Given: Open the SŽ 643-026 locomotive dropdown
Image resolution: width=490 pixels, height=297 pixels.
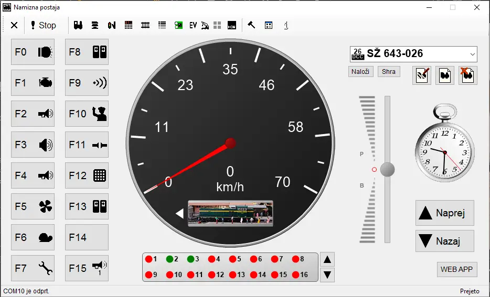Looking at the screenshot, I should pyautogui.click(x=472, y=54).
